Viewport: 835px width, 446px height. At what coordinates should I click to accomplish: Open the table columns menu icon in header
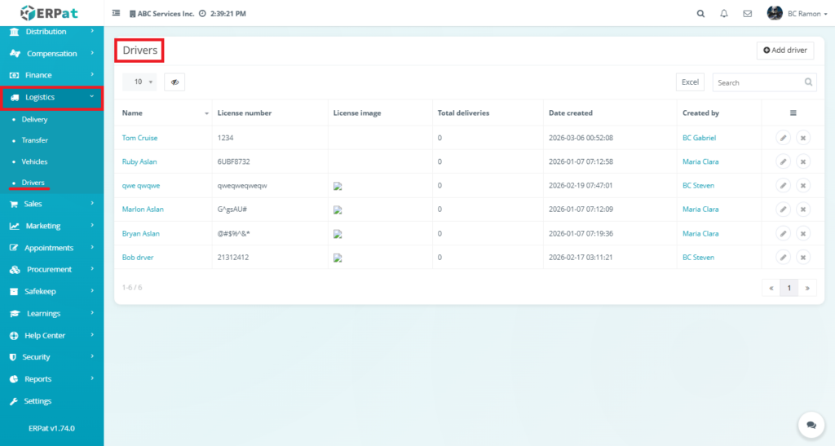coord(793,113)
